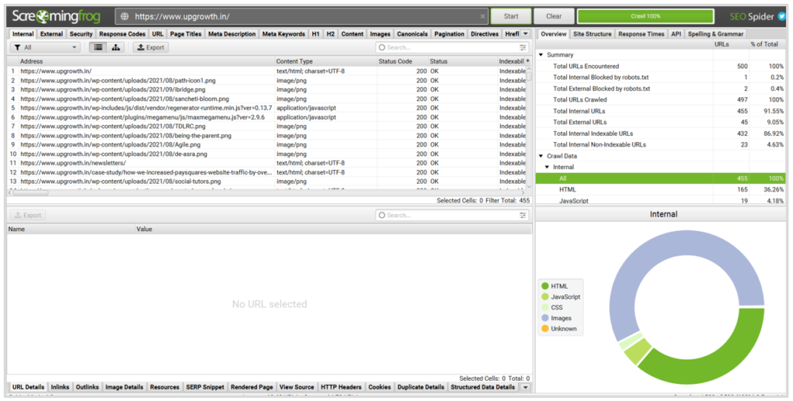Switch to the Page Titles tab
This screenshot has width=793, height=401.
point(186,34)
